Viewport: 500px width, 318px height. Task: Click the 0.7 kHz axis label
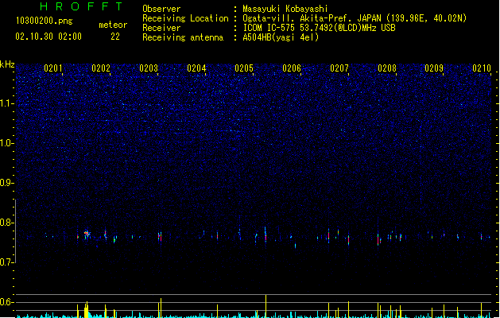click(x=6, y=262)
